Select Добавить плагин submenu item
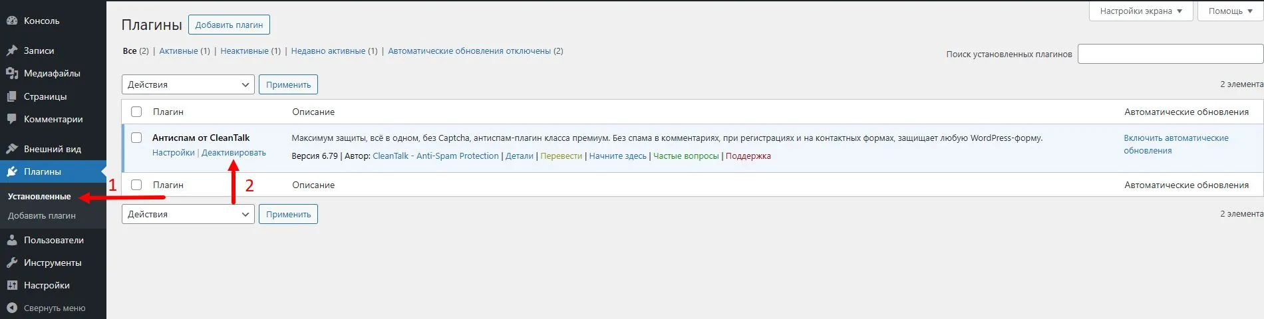Image resolution: width=1264 pixels, height=319 pixels. [x=42, y=216]
